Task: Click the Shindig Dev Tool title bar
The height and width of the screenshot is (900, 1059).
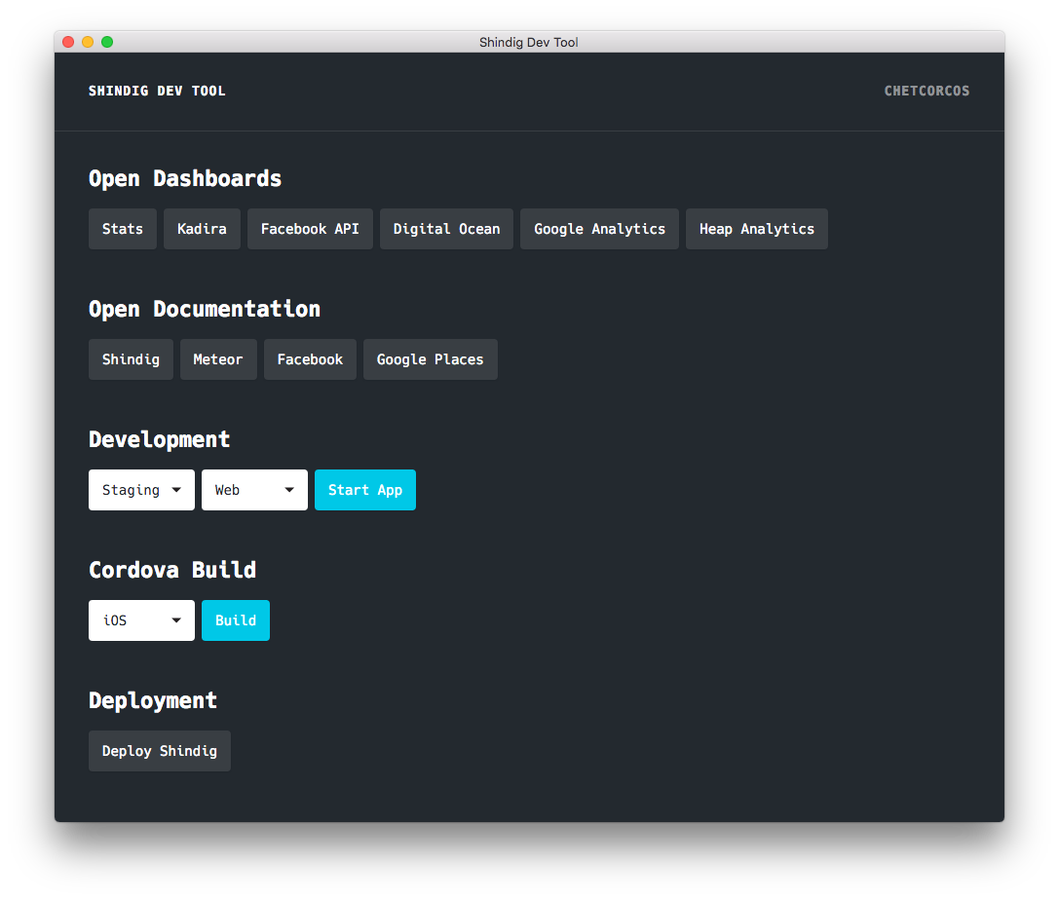Action: (x=529, y=42)
